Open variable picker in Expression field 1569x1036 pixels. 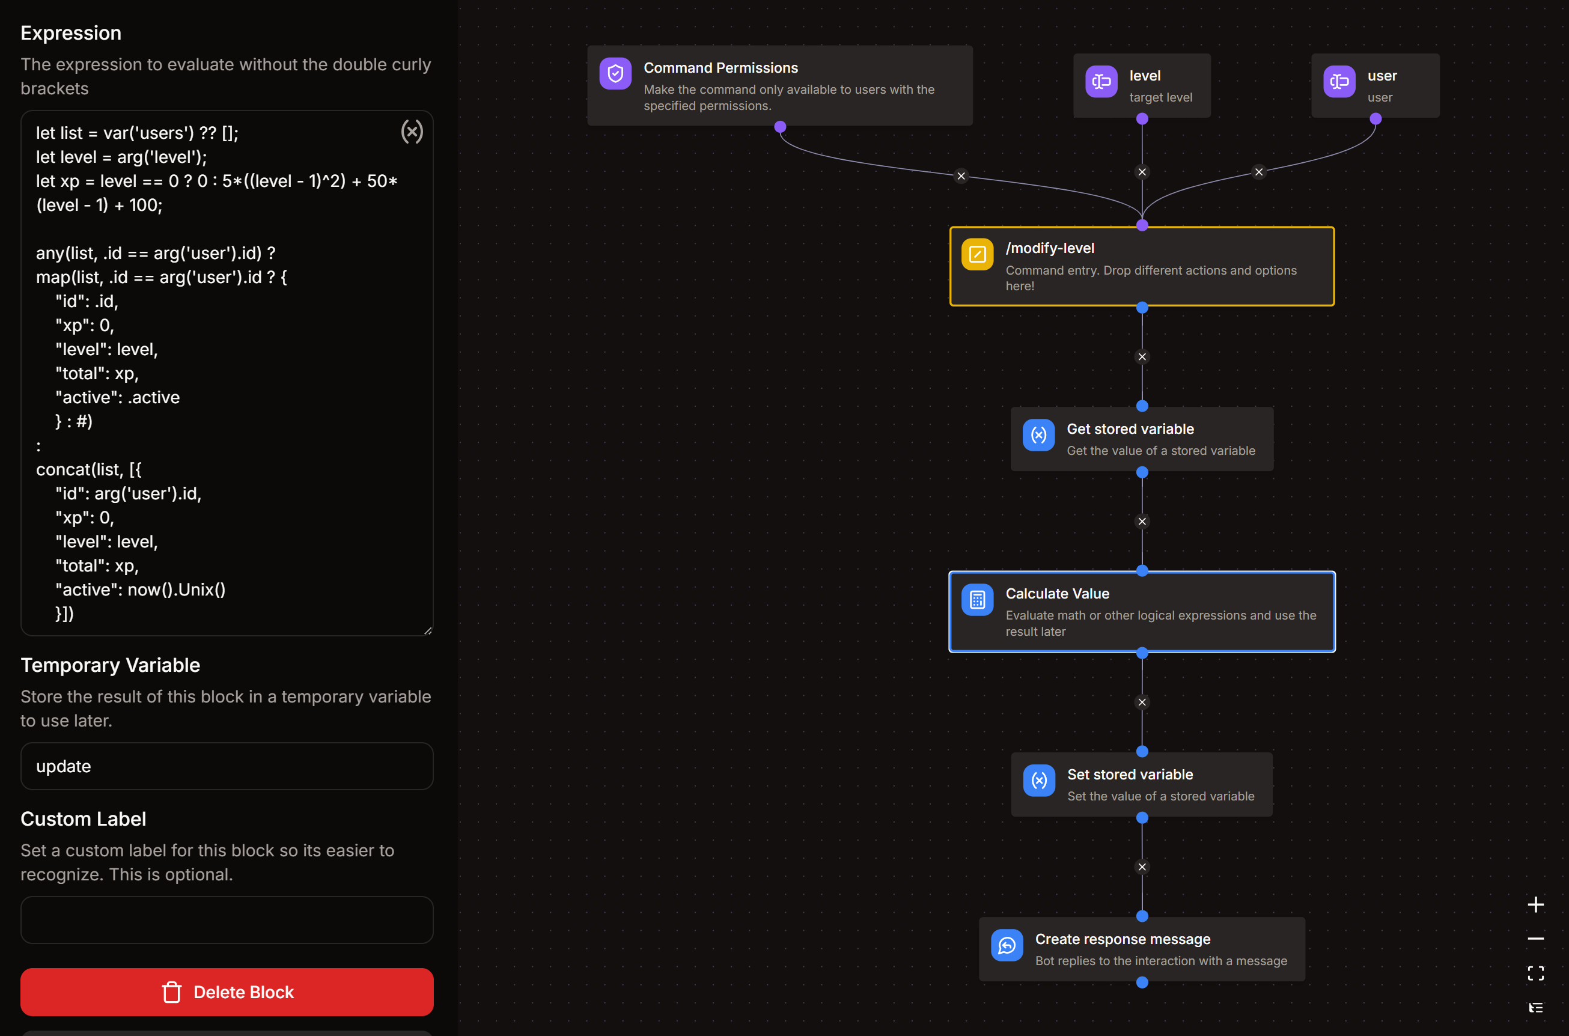pos(412,132)
